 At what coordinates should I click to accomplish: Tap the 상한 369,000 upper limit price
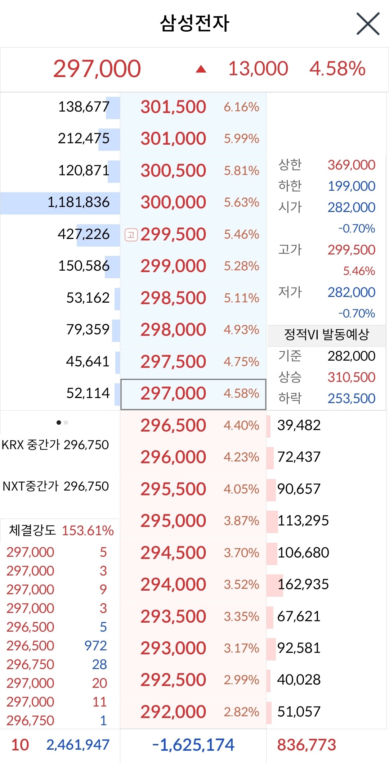[326, 165]
